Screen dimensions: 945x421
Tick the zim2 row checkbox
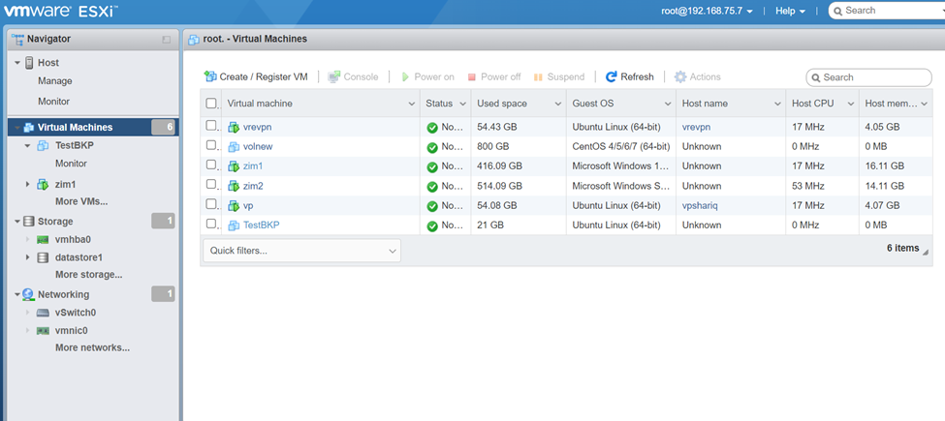pyautogui.click(x=210, y=185)
